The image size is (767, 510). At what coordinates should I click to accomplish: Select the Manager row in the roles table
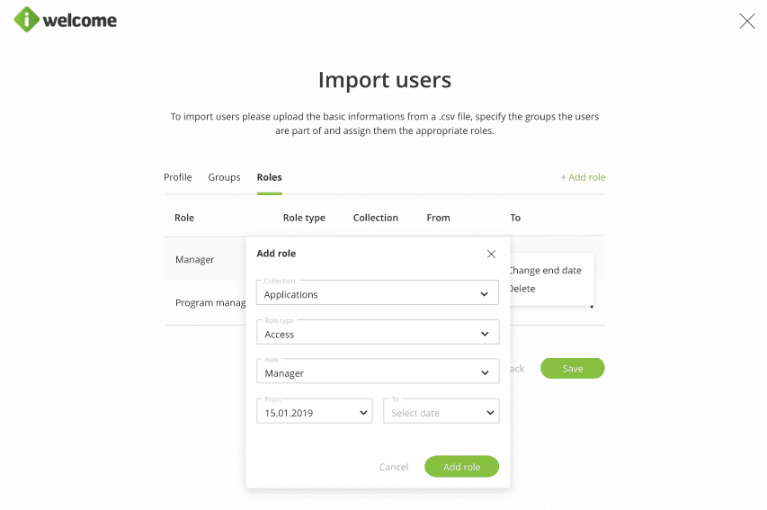point(195,259)
